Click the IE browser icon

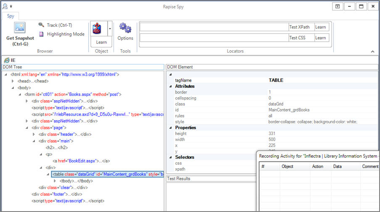coord(6,61)
